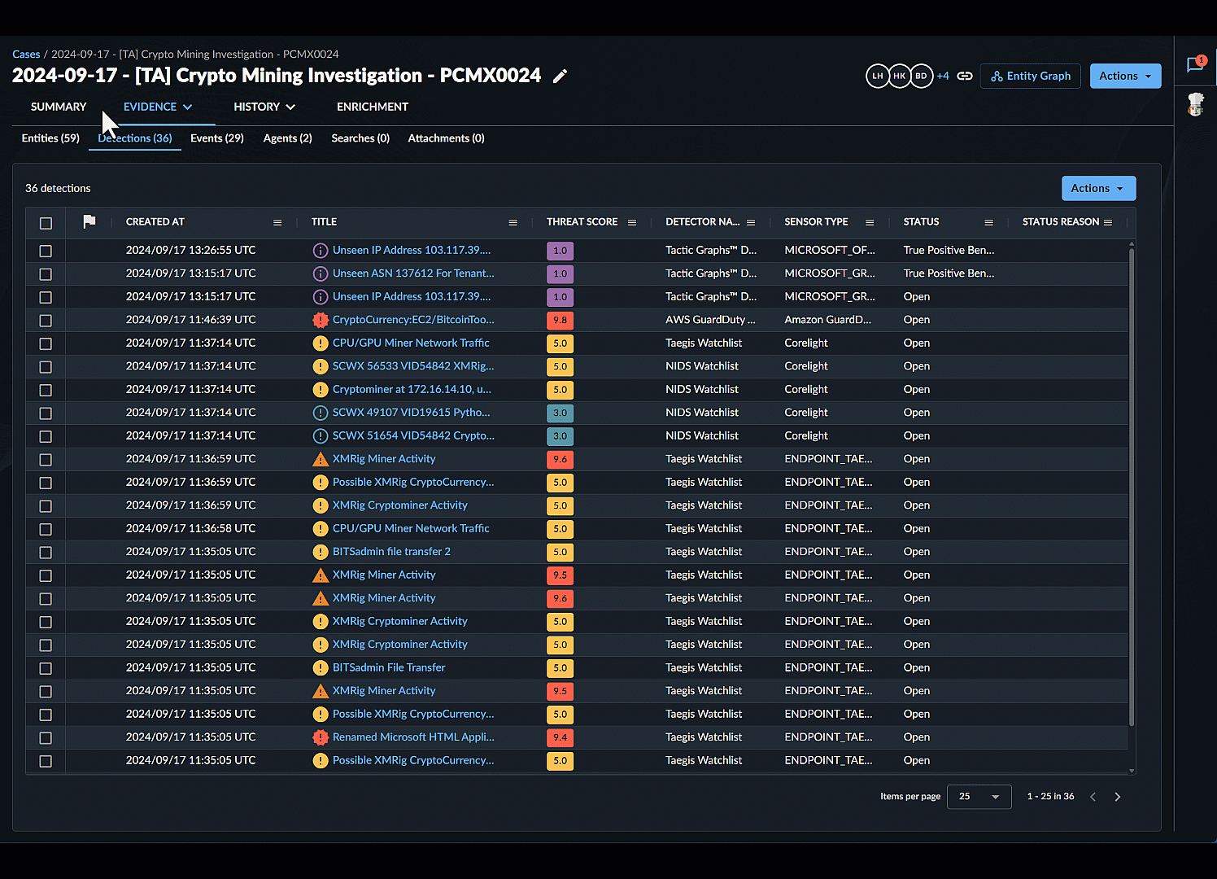
Task: Click the 9.8 threat score badge
Action: point(560,321)
